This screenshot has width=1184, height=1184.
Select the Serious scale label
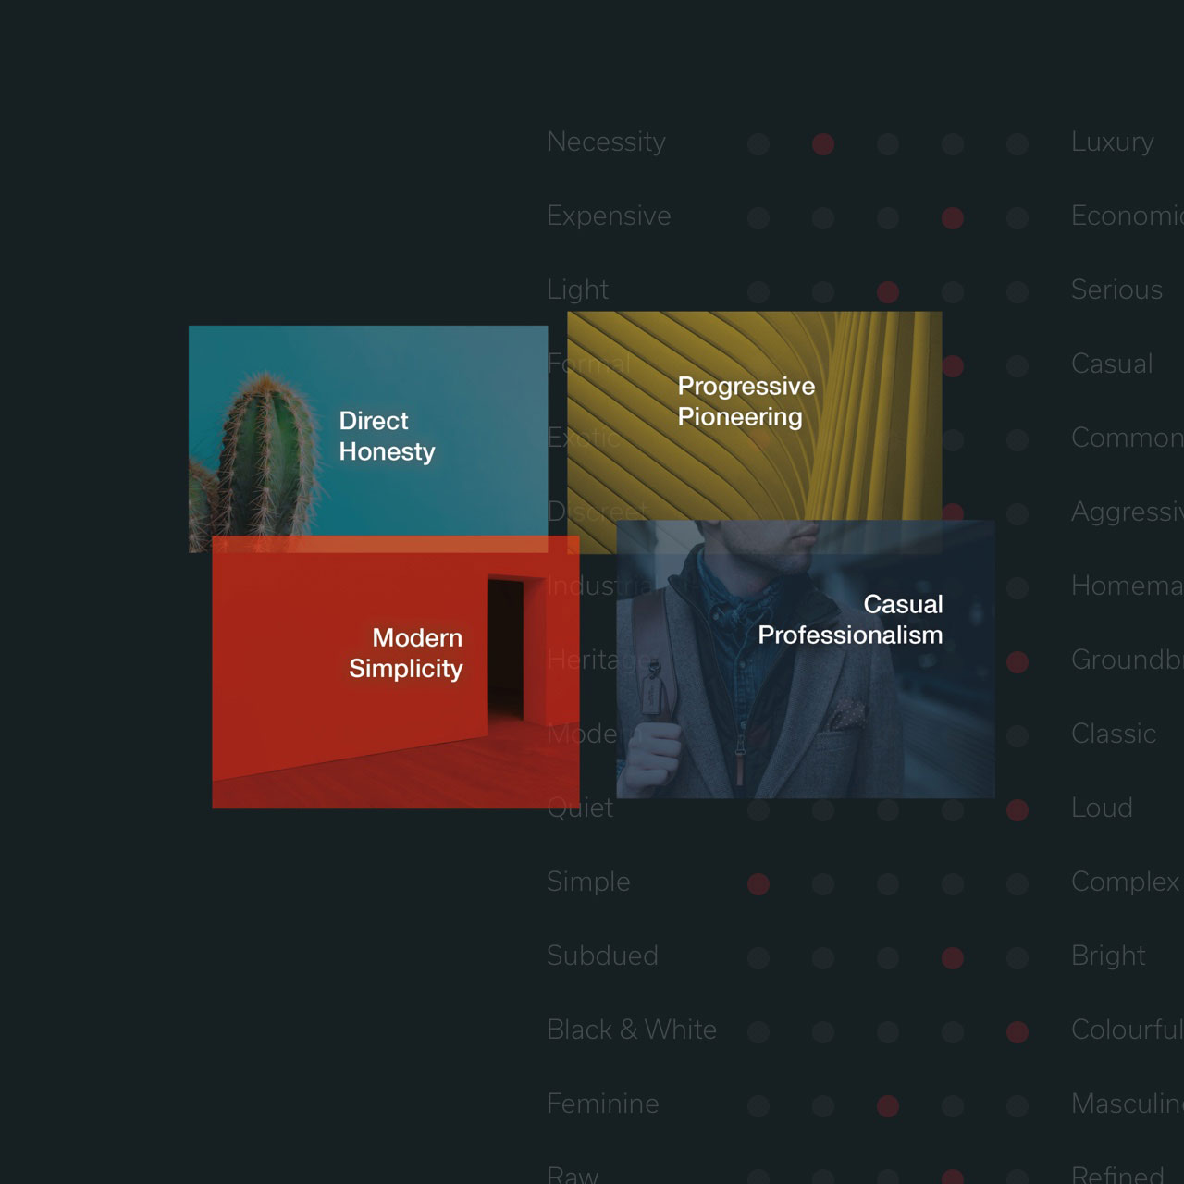[1116, 290]
